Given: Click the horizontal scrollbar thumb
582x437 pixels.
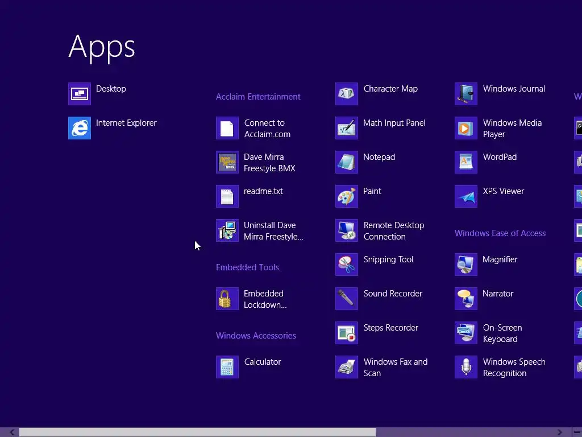Looking at the screenshot, I should [x=197, y=432].
